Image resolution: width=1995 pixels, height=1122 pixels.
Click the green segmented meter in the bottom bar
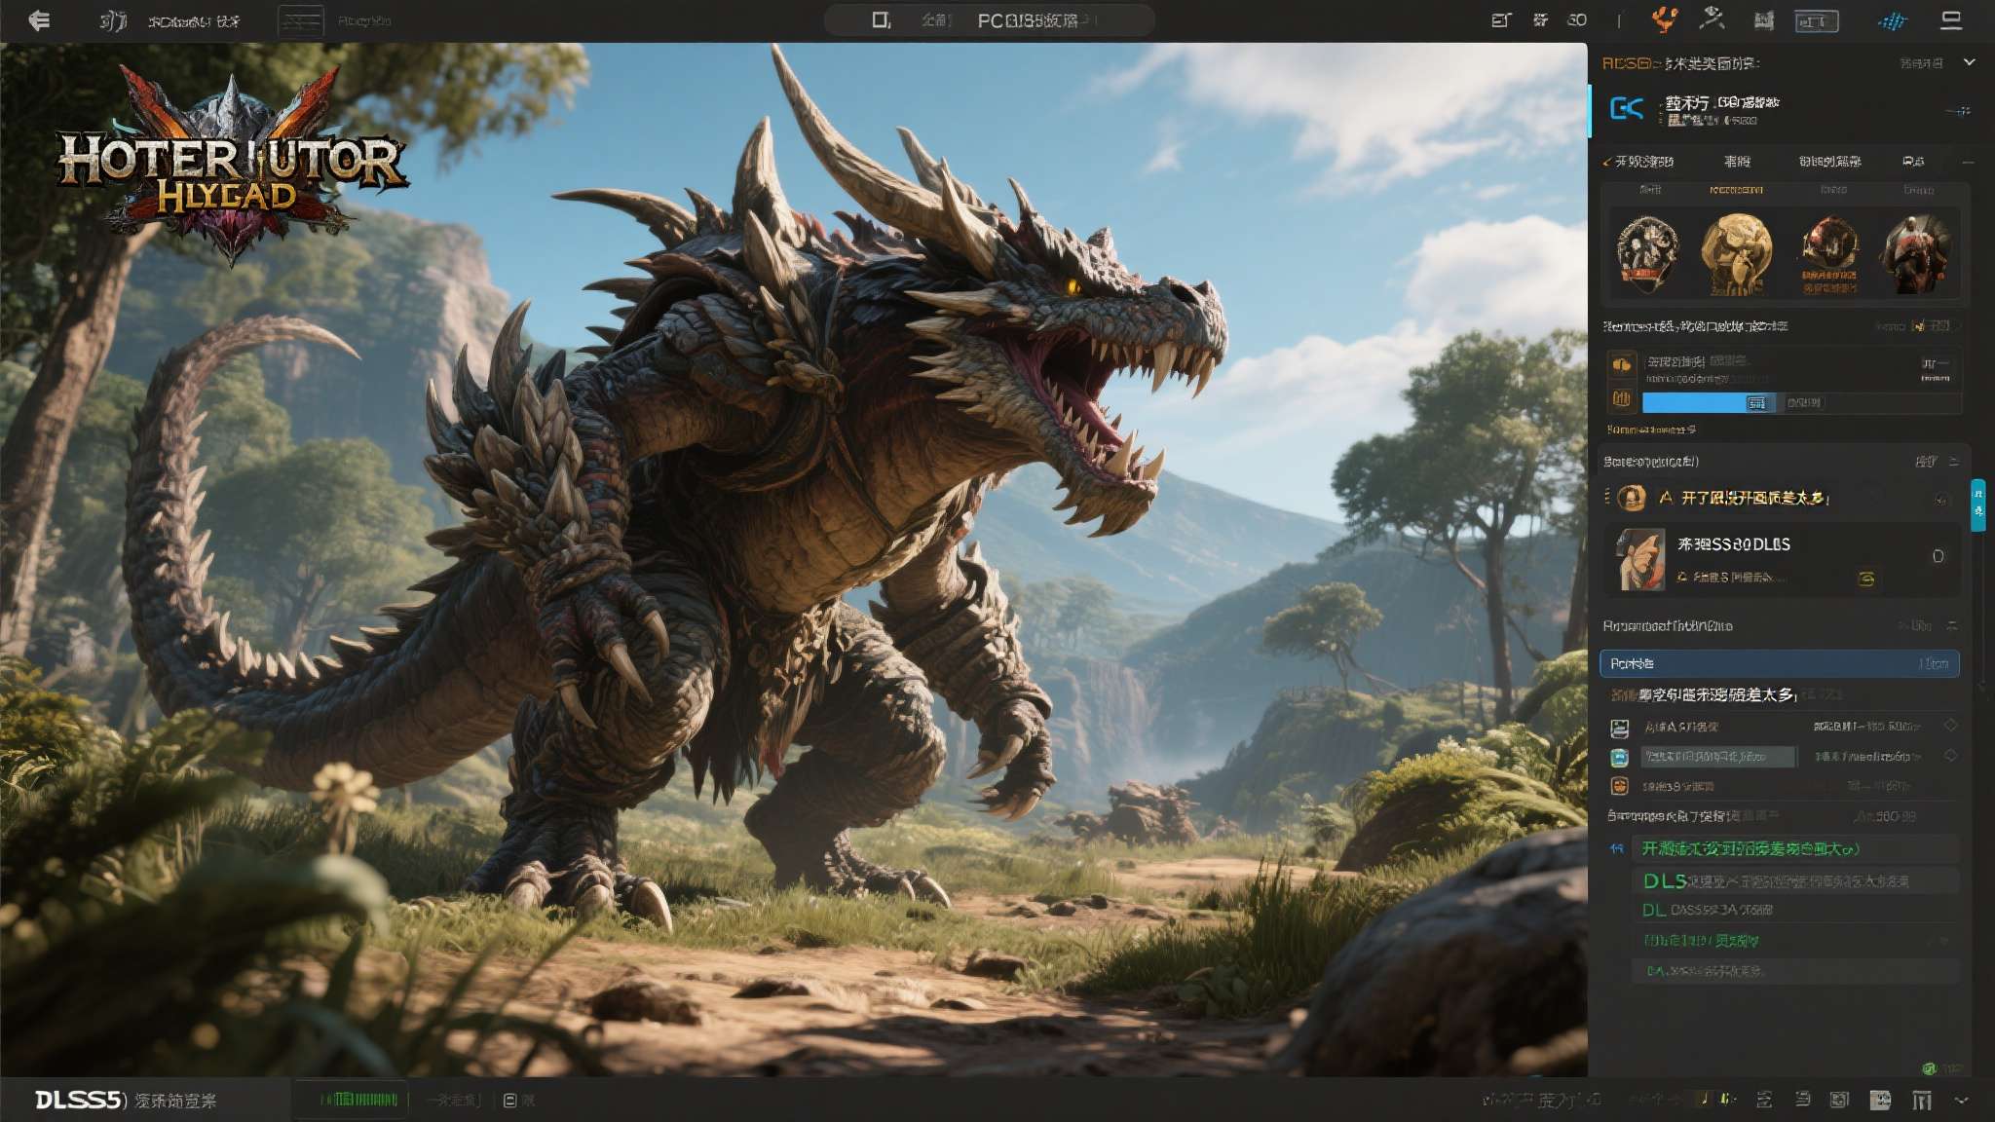point(359,1100)
